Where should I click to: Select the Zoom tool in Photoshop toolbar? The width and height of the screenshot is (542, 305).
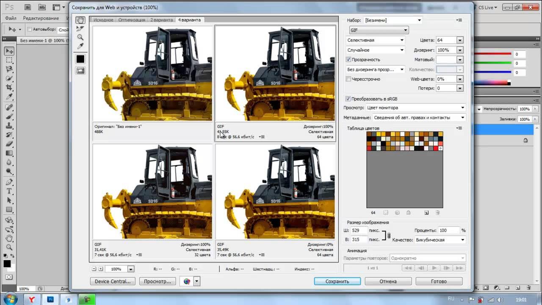9,247
